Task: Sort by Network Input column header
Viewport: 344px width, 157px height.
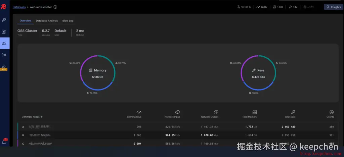Action: tap(172, 117)
